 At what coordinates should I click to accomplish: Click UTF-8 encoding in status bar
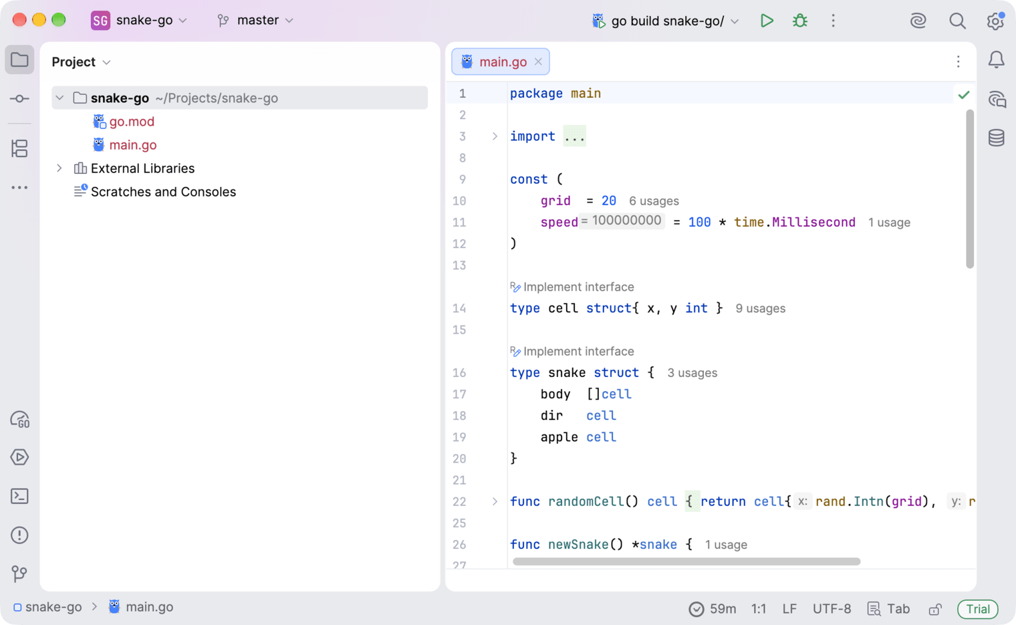click(x=832, y=609)
